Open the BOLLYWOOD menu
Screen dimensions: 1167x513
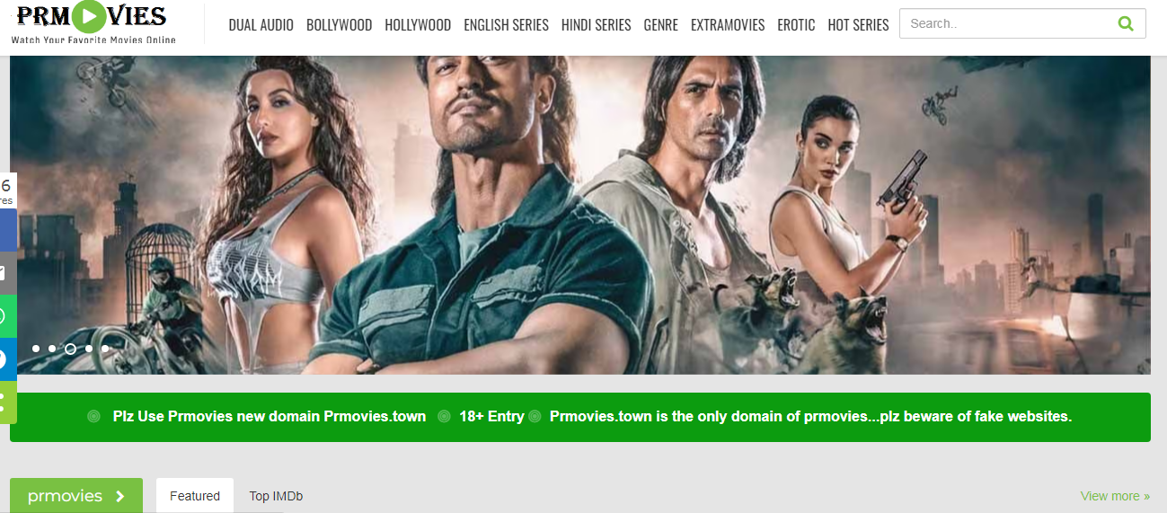point(339,25)
